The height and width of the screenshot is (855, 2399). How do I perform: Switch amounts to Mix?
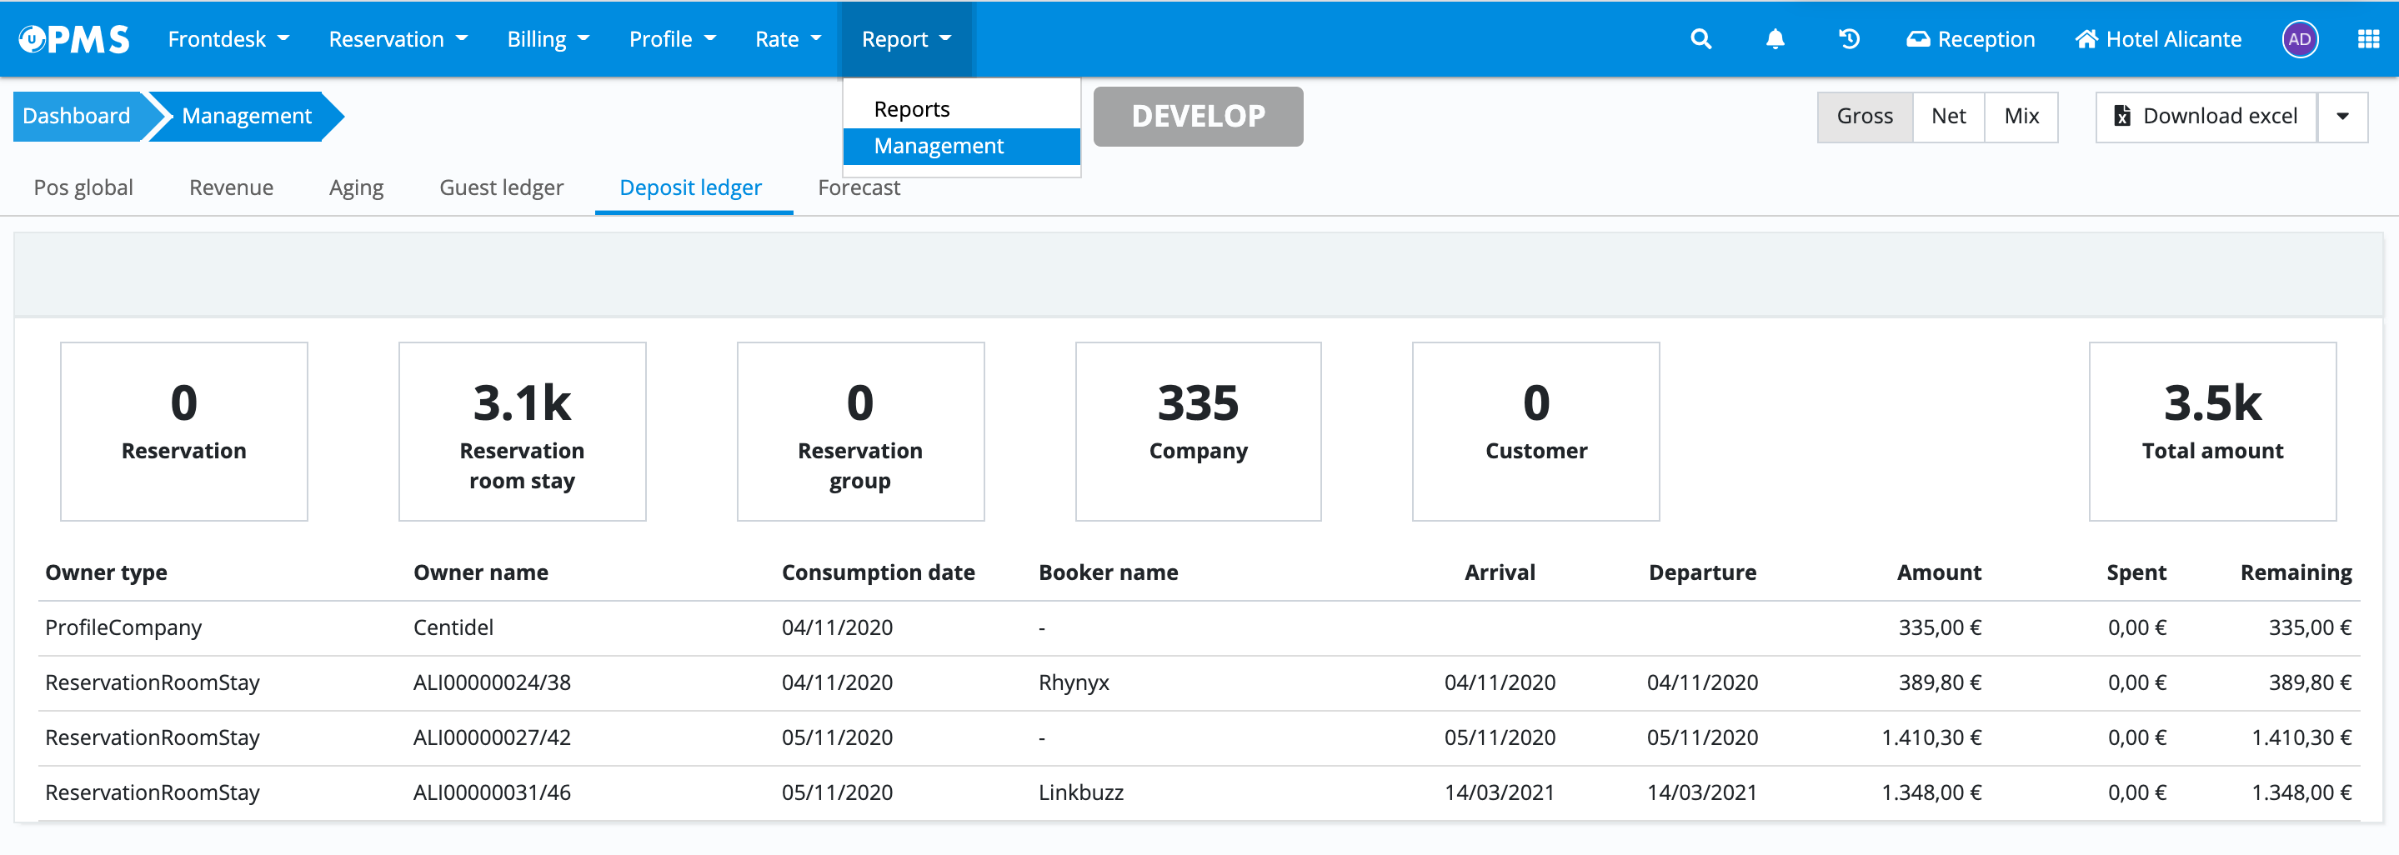click(x=2021, y=117)
